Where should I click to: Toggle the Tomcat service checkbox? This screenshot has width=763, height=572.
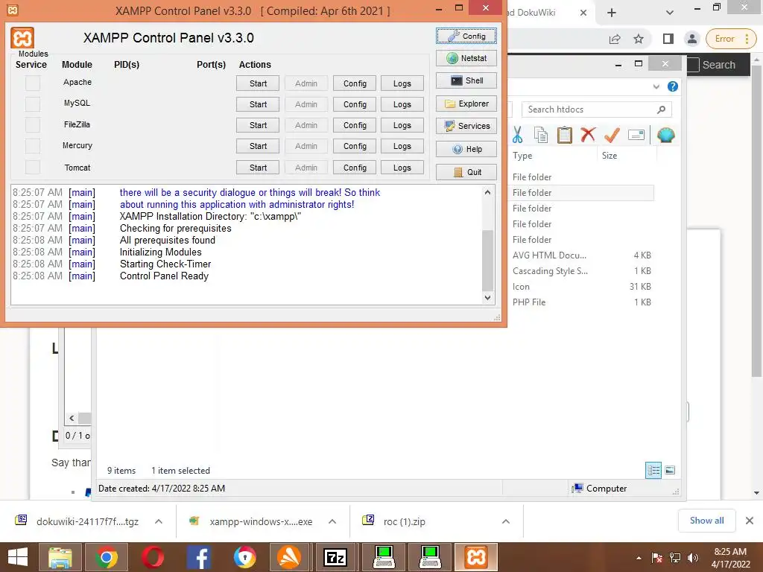(x=33, y=168)
